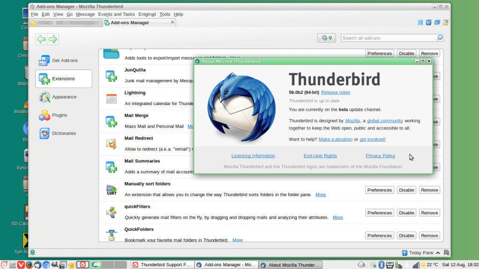Click the get involved! link
Viewport: 479px width, 269px height.
pyautogui.click(x=372, y=139)
